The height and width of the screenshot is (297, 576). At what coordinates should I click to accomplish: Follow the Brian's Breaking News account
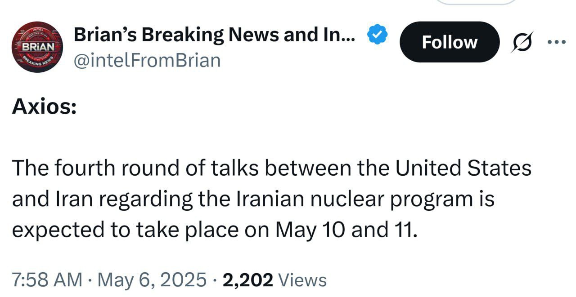pyautogui.click(x=449, y=42)
